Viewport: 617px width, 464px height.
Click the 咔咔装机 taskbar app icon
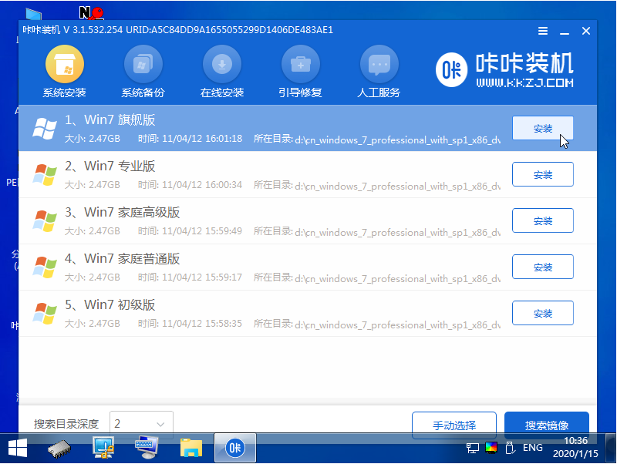(234, 447)
